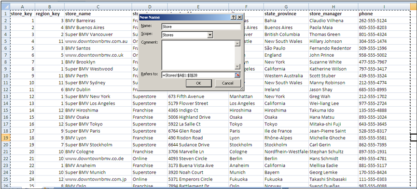Click cell www.downtownbmv.com.jp
This screenshot has height=189, width=417.
click(x=98, y=179)
